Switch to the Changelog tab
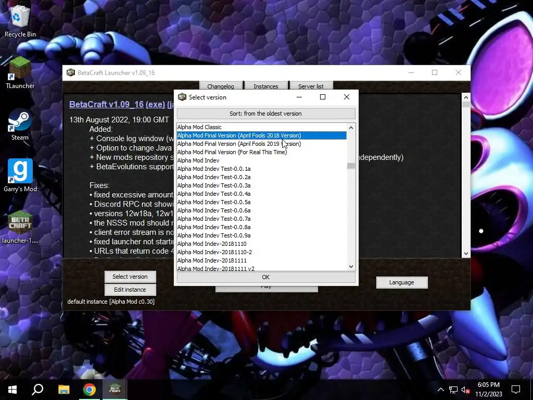This screenshot has width=533, height=400. tap(221, 86)
